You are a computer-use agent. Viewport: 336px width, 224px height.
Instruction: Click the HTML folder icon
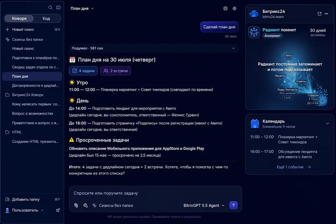pyautogui.click(x=7, y=132)
